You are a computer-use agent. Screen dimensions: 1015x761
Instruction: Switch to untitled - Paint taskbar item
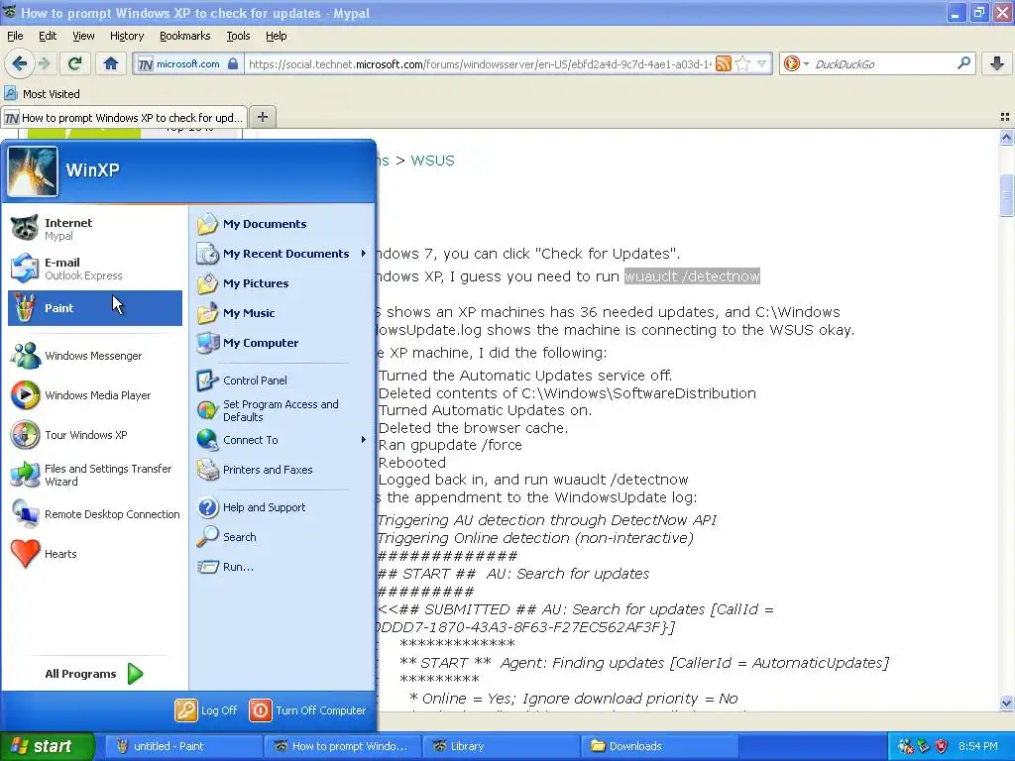point(181,746)
